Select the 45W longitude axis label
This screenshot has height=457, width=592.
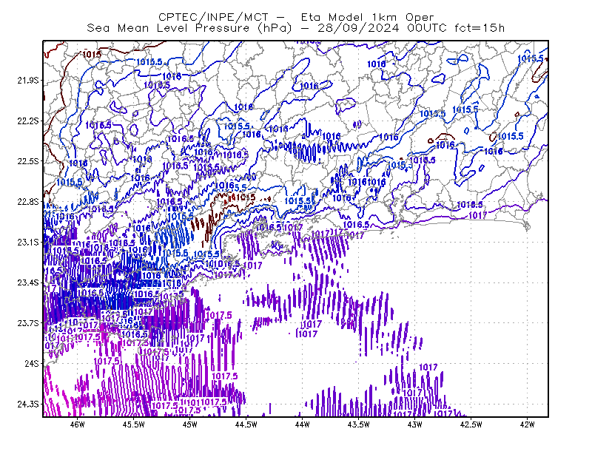tap(190, 424)
